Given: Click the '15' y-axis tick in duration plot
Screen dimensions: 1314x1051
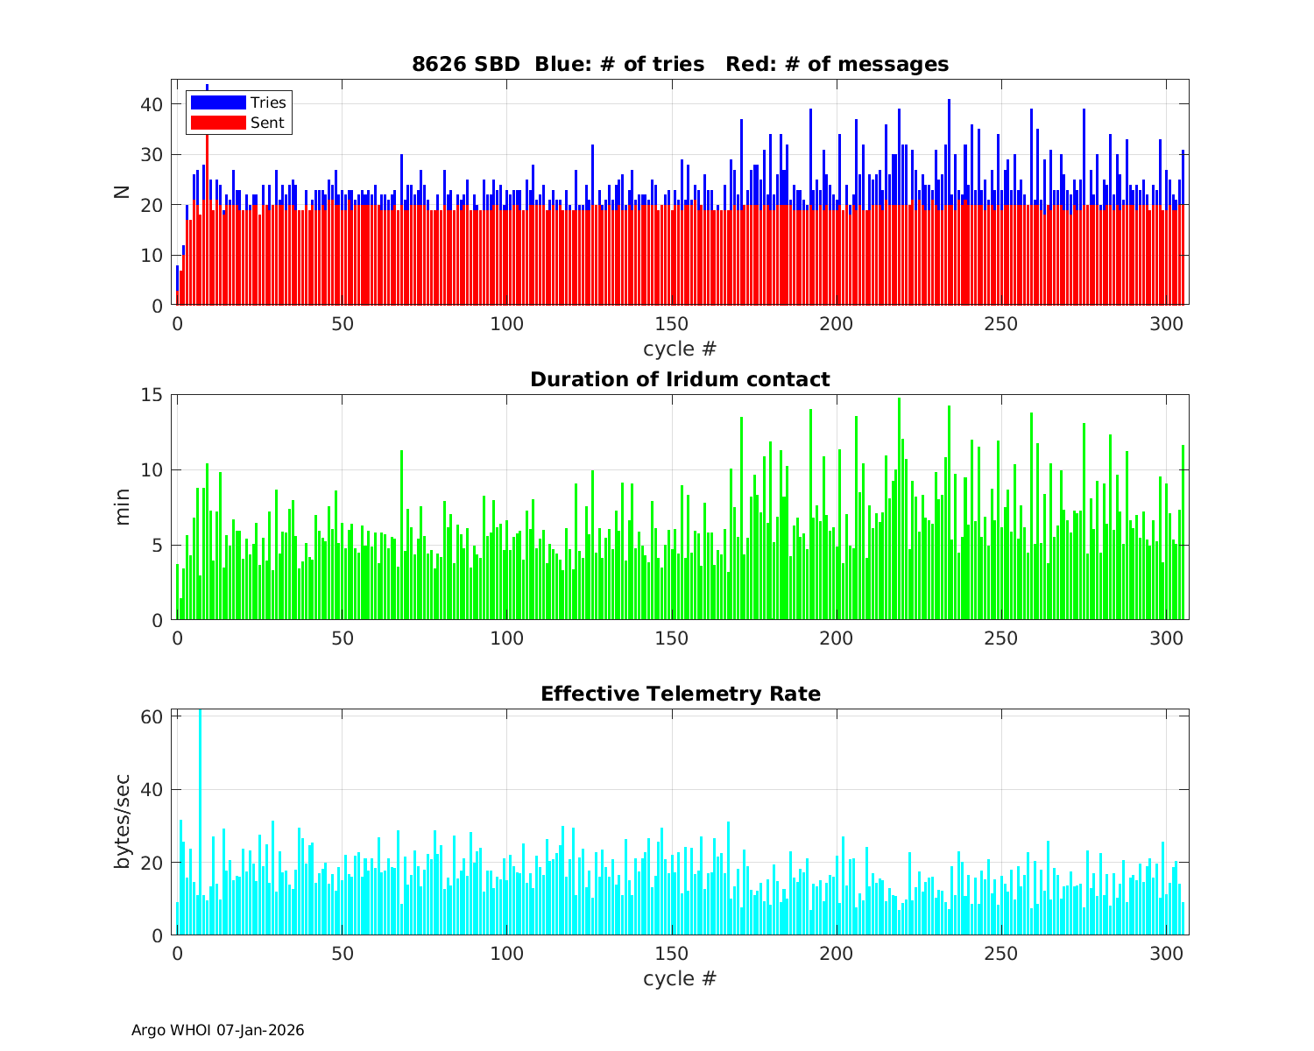Looking at the screenshot, I should [x=152, y=395].
